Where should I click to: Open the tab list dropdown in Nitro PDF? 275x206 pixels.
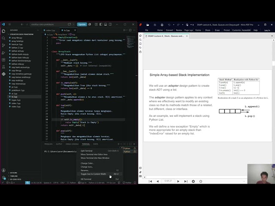272,36
